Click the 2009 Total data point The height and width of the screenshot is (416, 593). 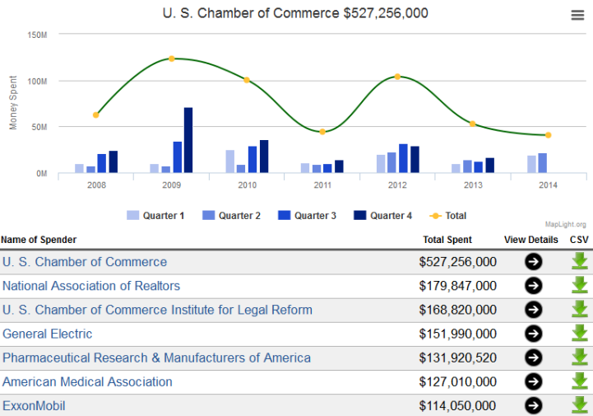(171, 58)
